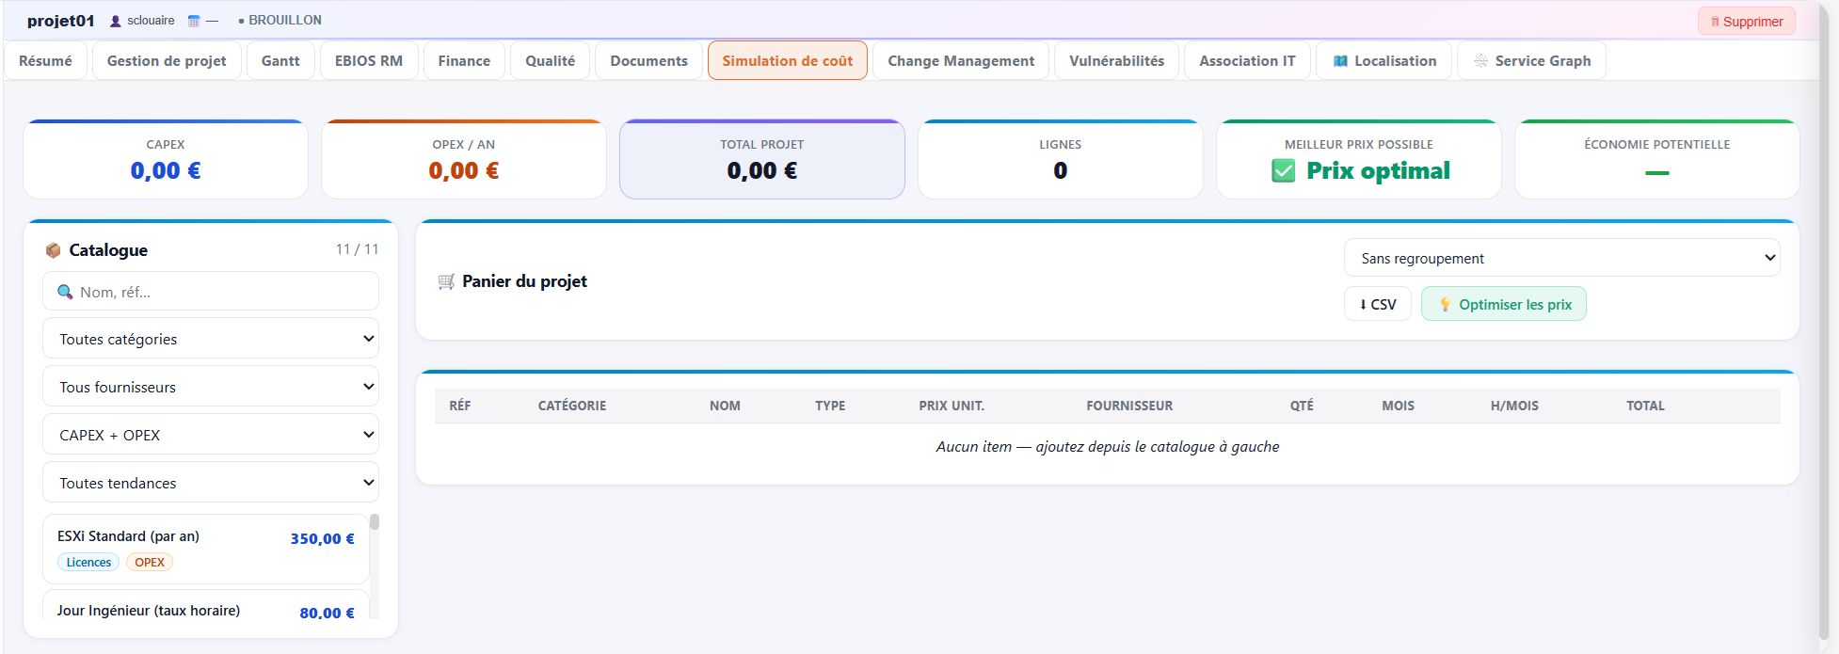Viewport: 1839px width, 654px height.
Task: Open the EBIOS RM tab
Action: (368, 61)
